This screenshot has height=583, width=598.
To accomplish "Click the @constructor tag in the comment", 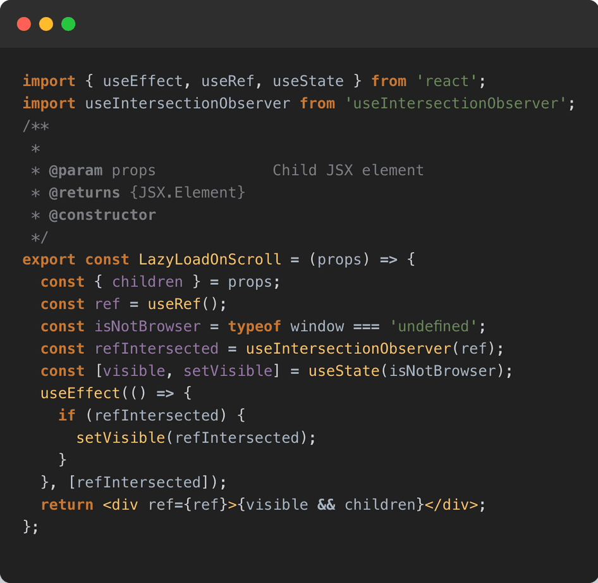I will pos(102,215).
